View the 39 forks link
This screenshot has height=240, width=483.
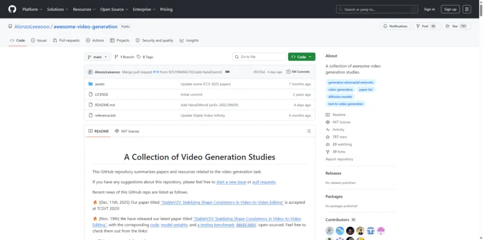[x=335, y=152]
